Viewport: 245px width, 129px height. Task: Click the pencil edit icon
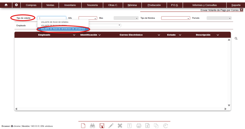[111, 125]
